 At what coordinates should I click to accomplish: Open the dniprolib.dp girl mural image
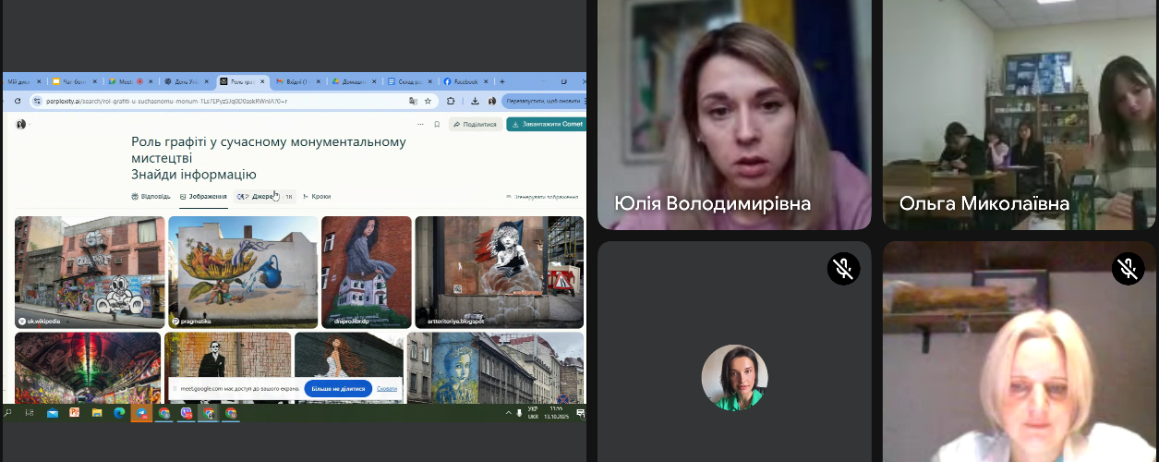pos(367,273)
